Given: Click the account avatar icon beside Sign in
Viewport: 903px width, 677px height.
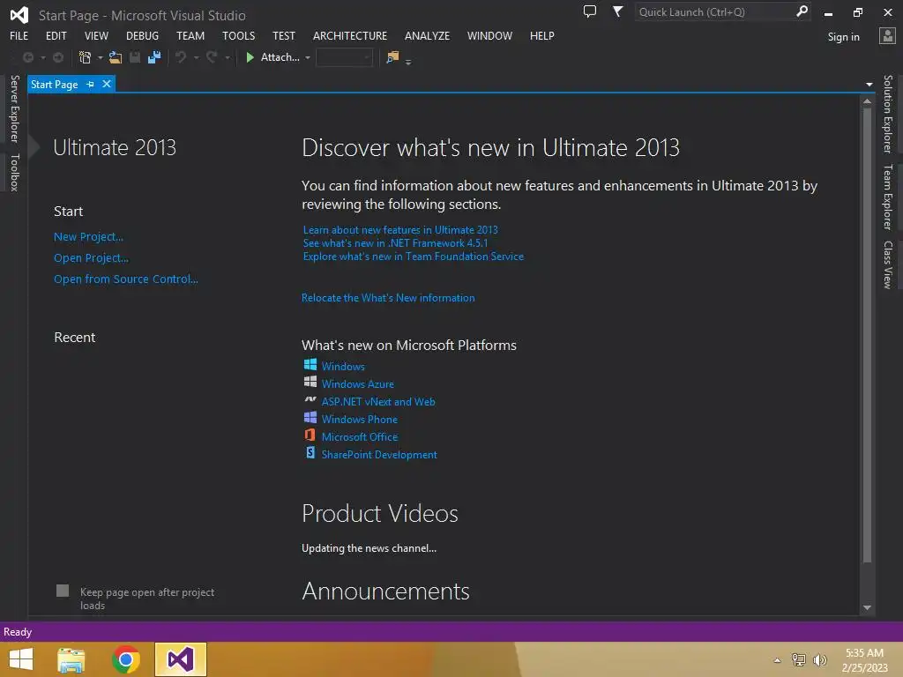Looking at the screenshot, I should (x=887, y=35).
